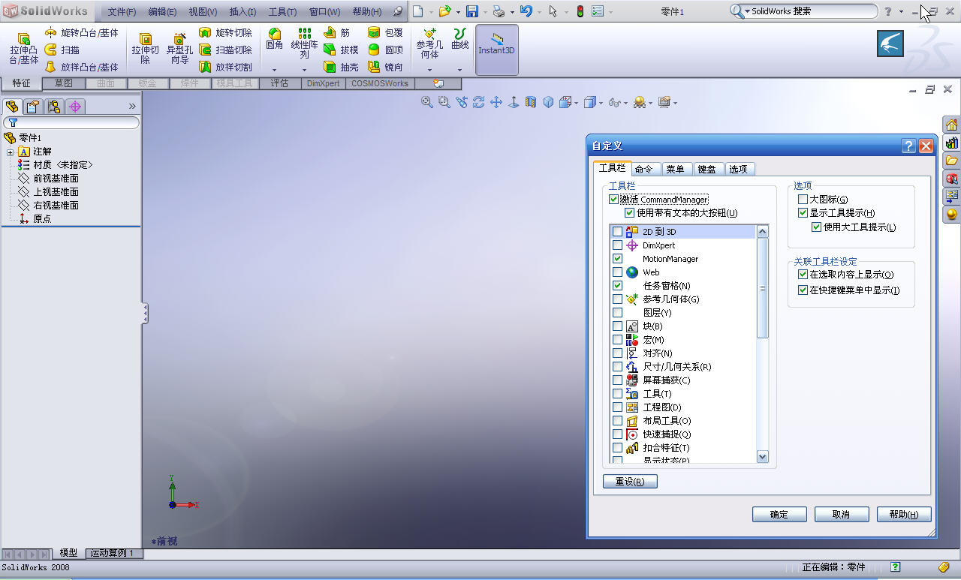Open the 文件(F) menu
961x580 pixels.
[x=122, y=12]
